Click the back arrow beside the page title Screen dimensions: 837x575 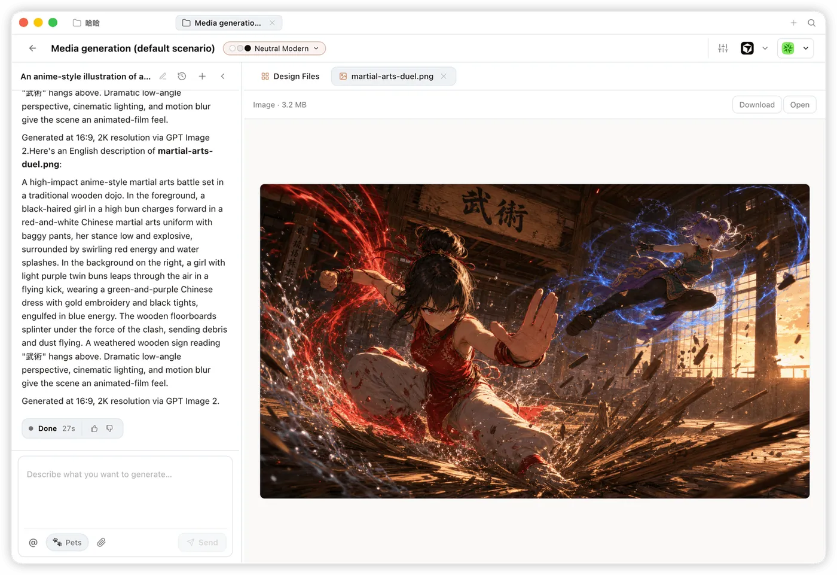click(x=33, y=48)
